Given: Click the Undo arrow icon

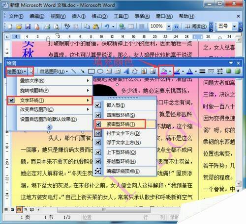Looking at the screenshot, I should [x=107, y=26].
